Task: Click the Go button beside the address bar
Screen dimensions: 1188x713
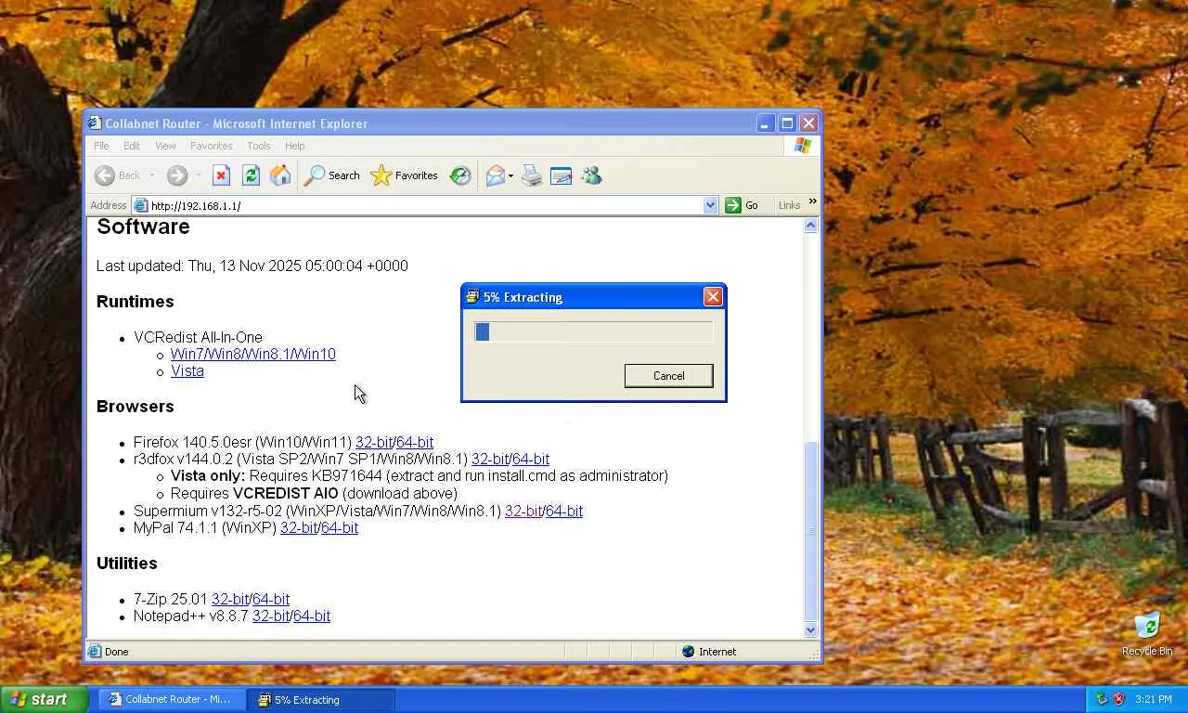Action: [742, 205]
